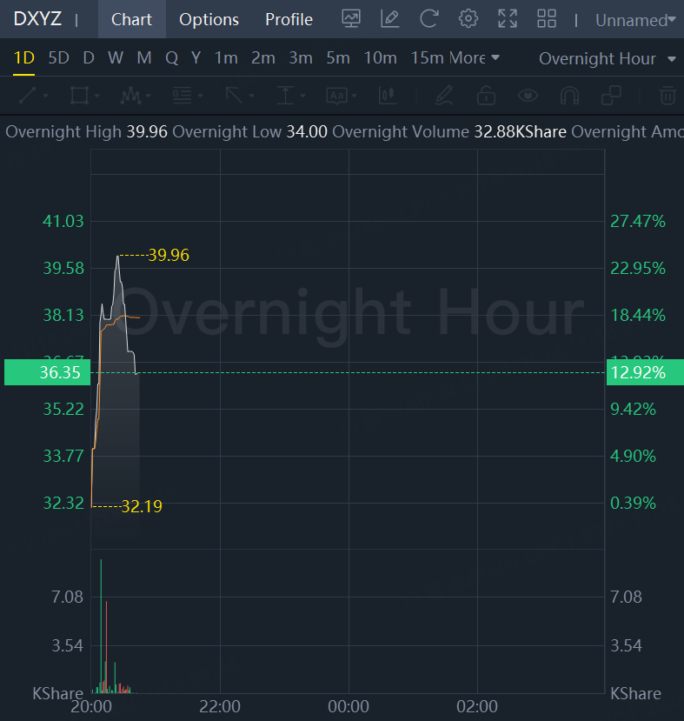Viewport: 684px width, 721px height.
Task: Select the Y yearly timeframe
Action: coord(196,58)
